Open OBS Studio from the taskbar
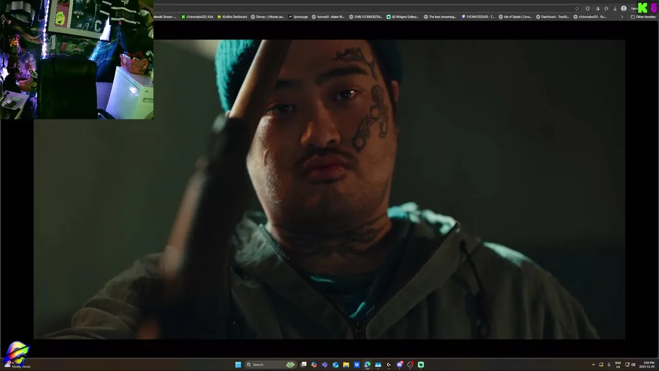This screenshot has height=371, width=659. (410, 365)
